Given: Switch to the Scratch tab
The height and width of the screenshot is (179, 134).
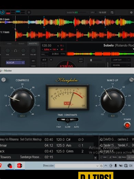Looking at the screenshot, I should (x=21, y=43).
